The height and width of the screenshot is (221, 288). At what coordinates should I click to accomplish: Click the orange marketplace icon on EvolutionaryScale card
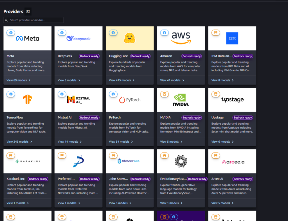pyautogui.click(x=164, y=156)
